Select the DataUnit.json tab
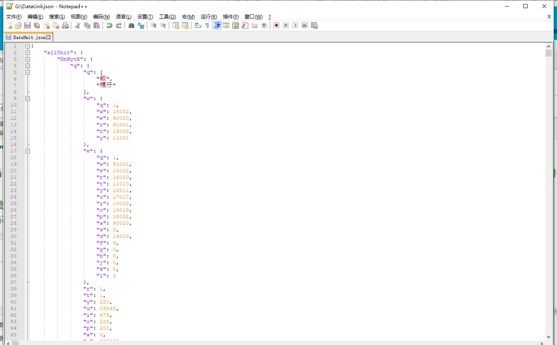The height and width of the screenshot is (345, 557). pos(28,38)
